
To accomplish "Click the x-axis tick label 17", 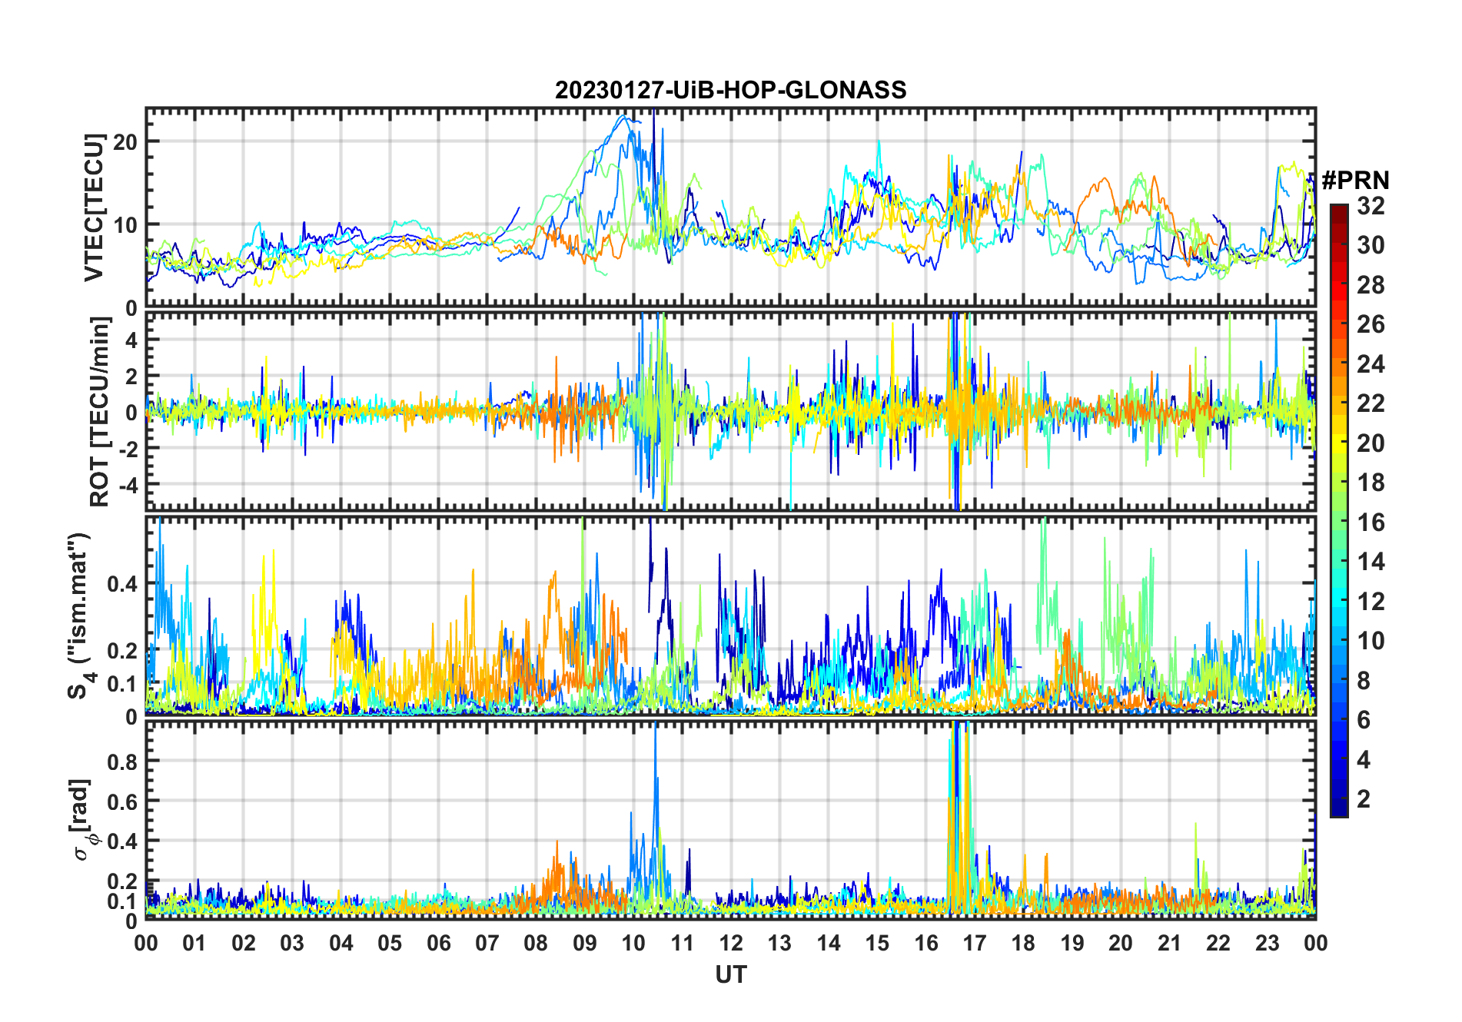I will [975, 943].
